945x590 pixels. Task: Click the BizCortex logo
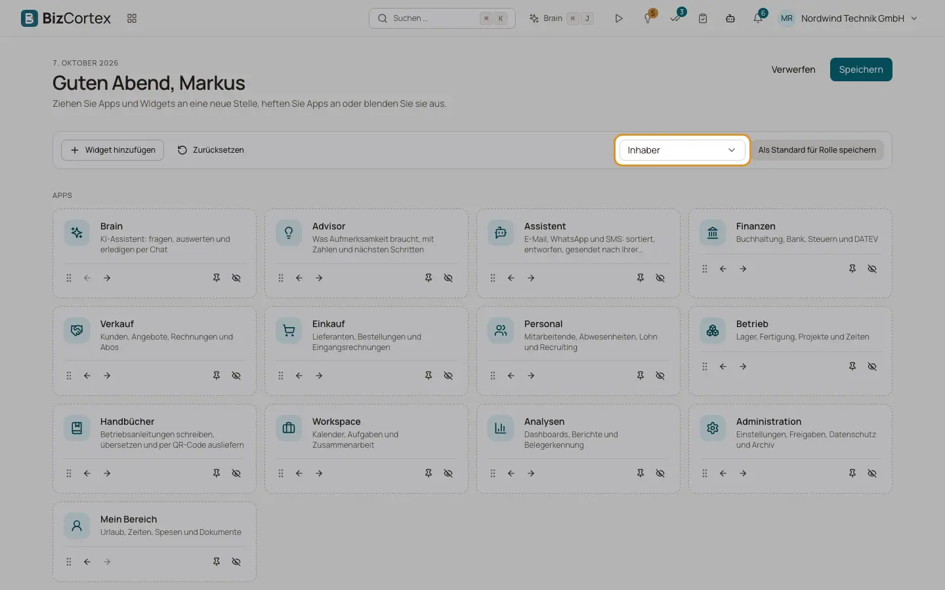click(x=66, y=18)
